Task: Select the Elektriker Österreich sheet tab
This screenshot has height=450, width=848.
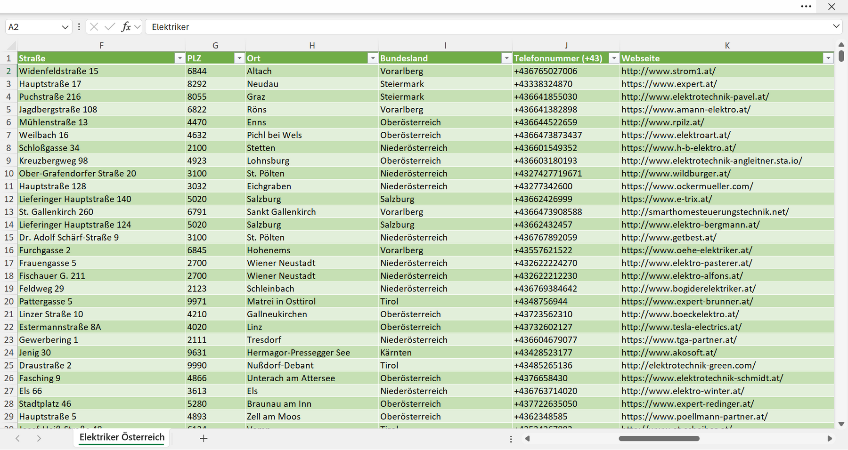Action: (x=122, y=437)
